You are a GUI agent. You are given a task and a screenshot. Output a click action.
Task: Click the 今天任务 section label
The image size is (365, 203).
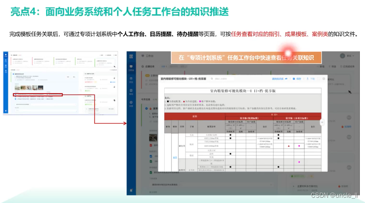(x=146, y=99)
